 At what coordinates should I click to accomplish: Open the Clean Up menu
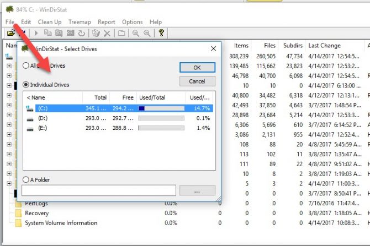50,22
